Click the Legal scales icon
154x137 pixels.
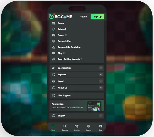point(54,81)
